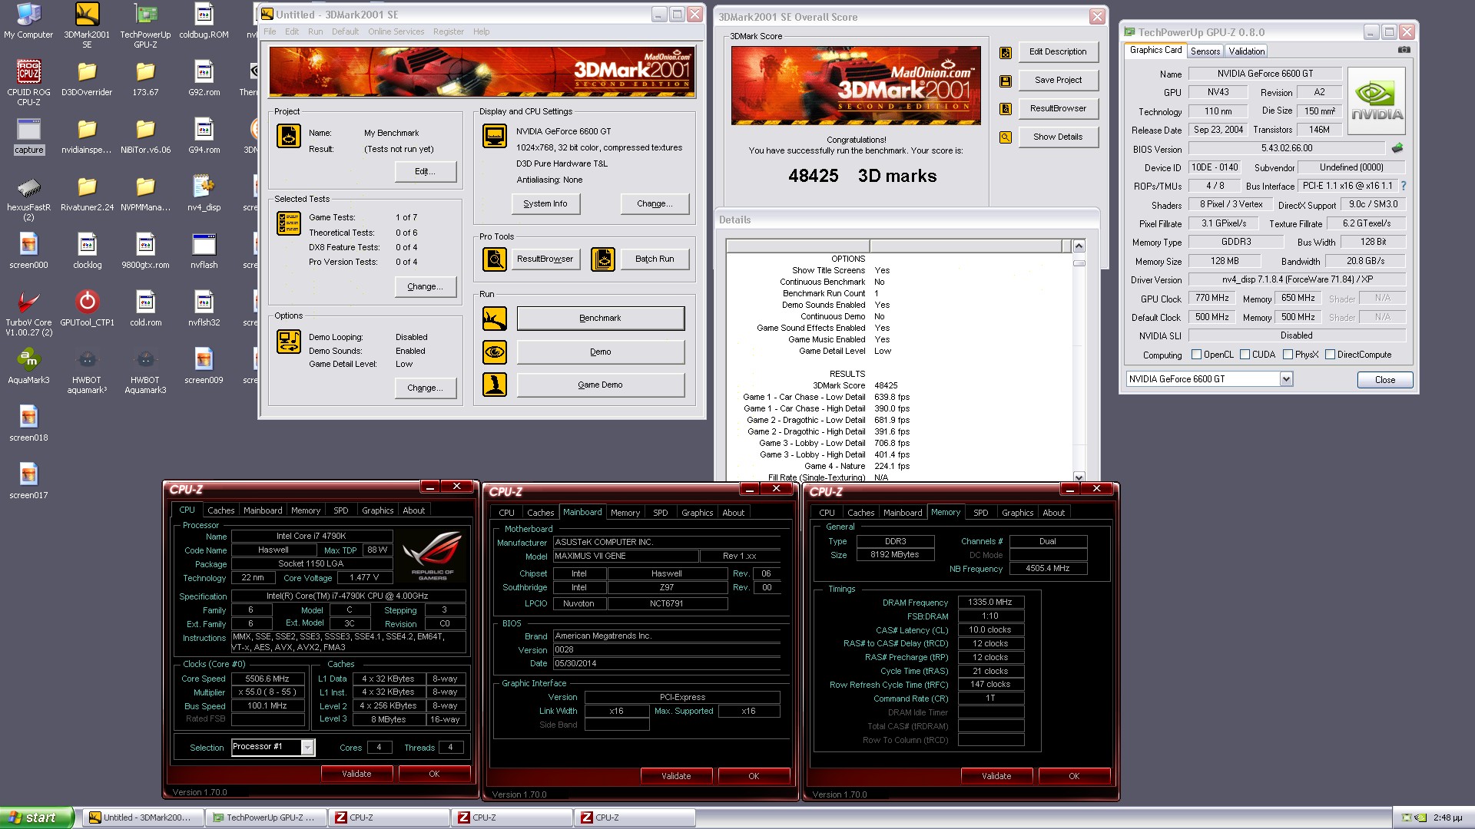Open the TechPowerUp GPU-Z desktop shortcut

pos(145,25)
